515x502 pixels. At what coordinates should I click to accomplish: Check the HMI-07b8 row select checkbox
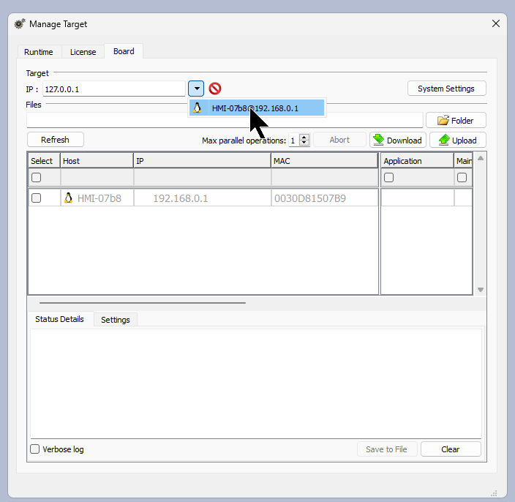[x=36, y=198]
